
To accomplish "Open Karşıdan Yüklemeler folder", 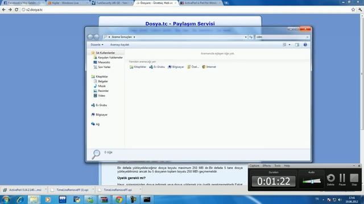I will pyautogui.click(x=108, y=58).
